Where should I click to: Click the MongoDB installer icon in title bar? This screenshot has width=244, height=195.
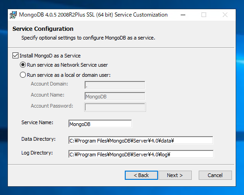[x=13, y=15]
